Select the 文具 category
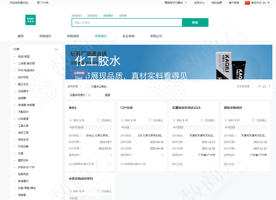276x200 pixels. pos(21,154)
